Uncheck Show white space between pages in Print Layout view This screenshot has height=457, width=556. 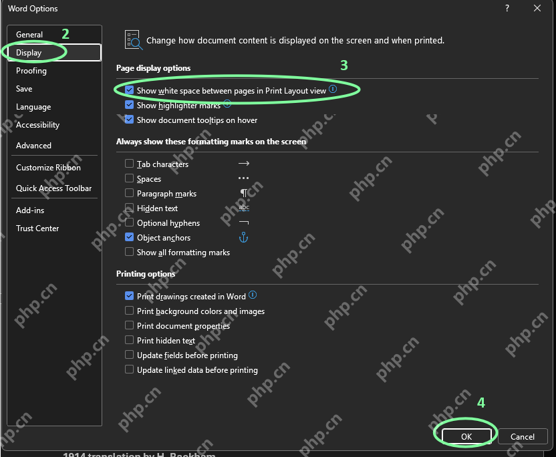(x=130, y=90)
